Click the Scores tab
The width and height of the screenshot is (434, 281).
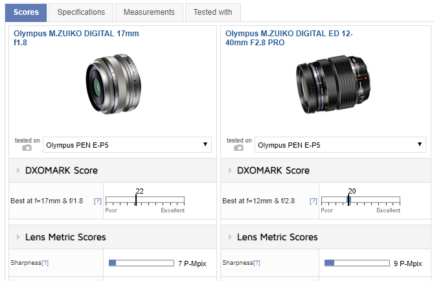point(25,12)
